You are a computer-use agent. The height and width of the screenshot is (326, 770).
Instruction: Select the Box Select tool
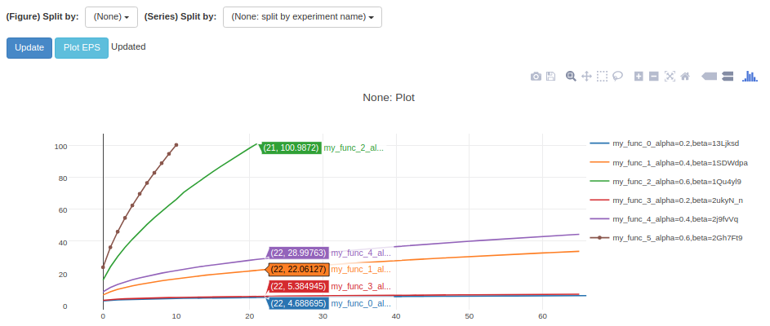tap(602, 77)
